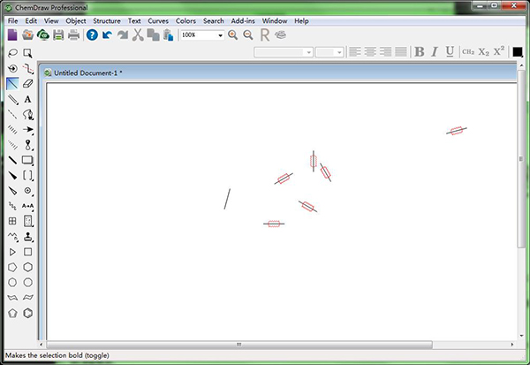Select the Eraser tool
Screen dimensions: 530x365
(x=28, y=84)
